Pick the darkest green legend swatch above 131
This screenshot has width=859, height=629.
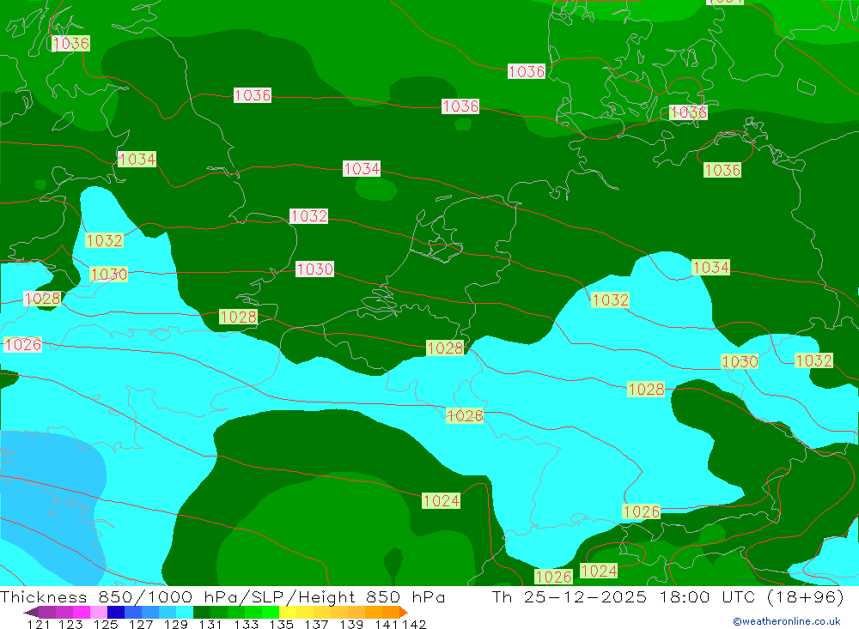tap(202, 612)
